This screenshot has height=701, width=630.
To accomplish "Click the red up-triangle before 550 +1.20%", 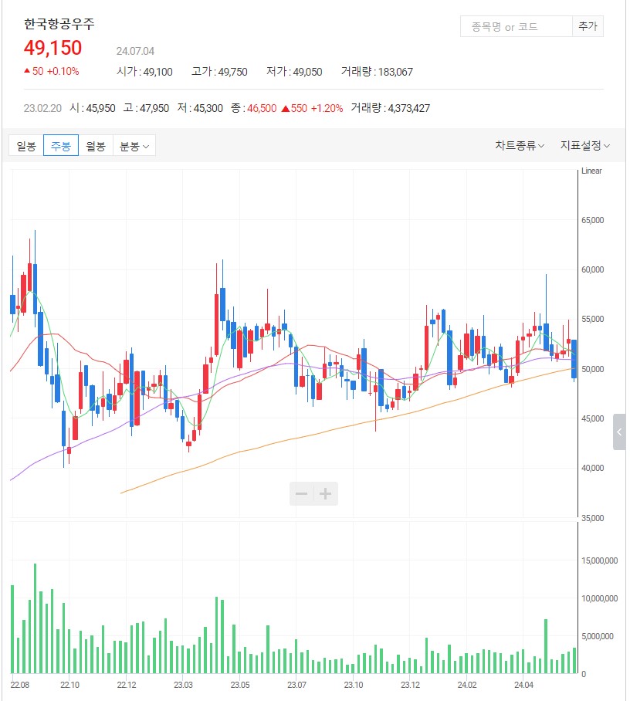I will tap(285, 108).
